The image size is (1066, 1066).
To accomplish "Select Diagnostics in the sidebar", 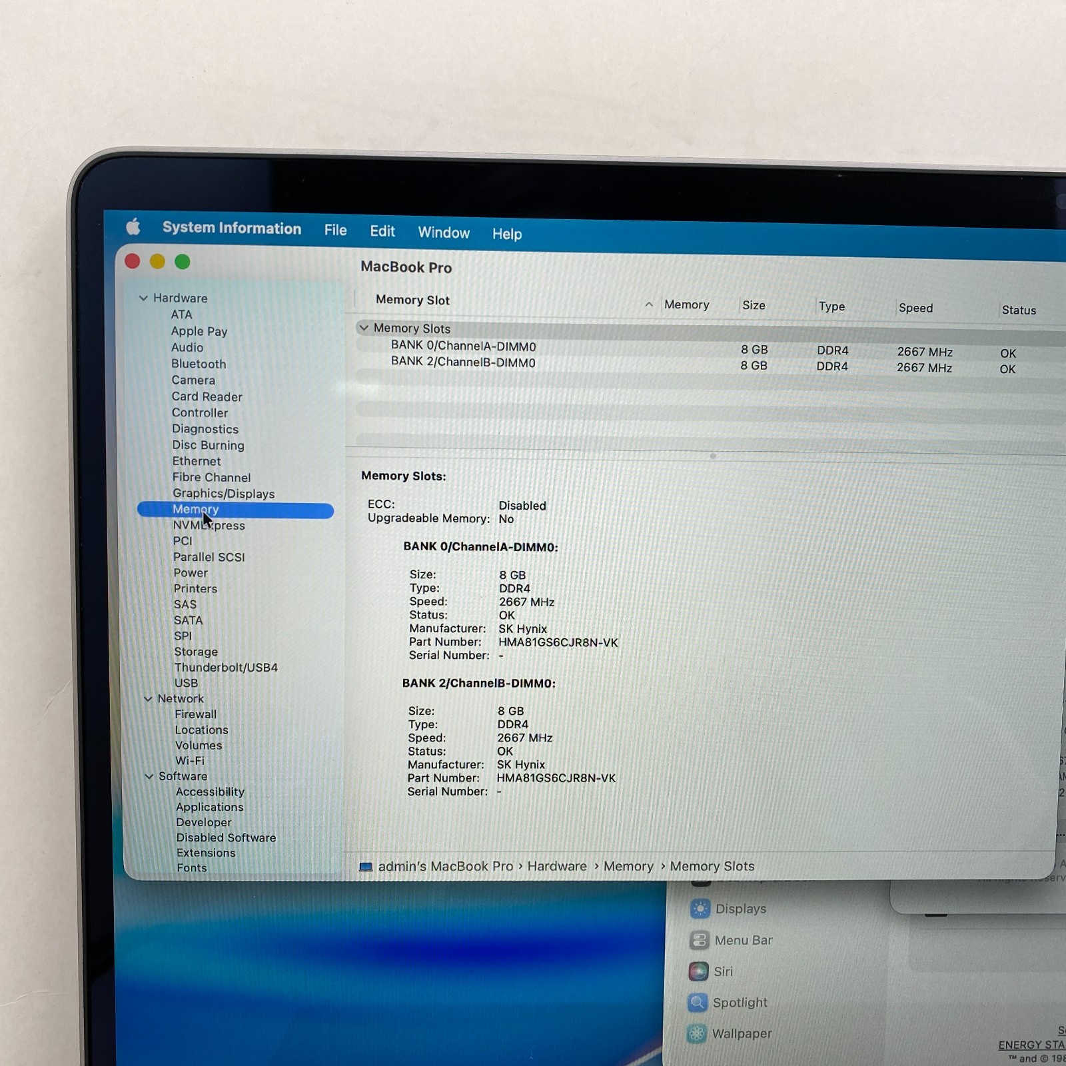I will (205, 429).
